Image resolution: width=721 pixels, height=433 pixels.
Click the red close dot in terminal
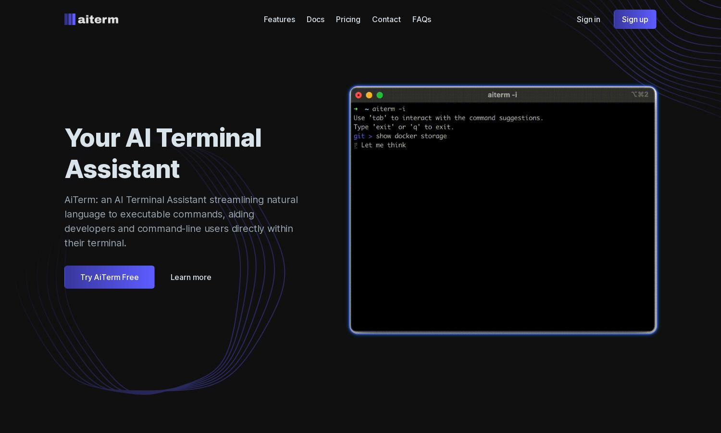pyautogui.click(x=359, y=95)
